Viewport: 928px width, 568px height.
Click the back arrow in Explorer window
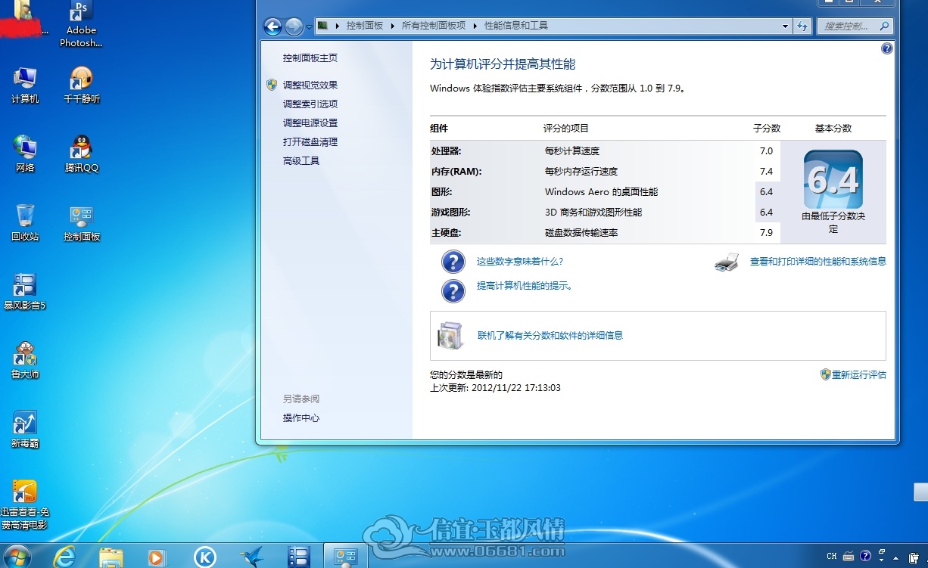[x=272, y=26]
